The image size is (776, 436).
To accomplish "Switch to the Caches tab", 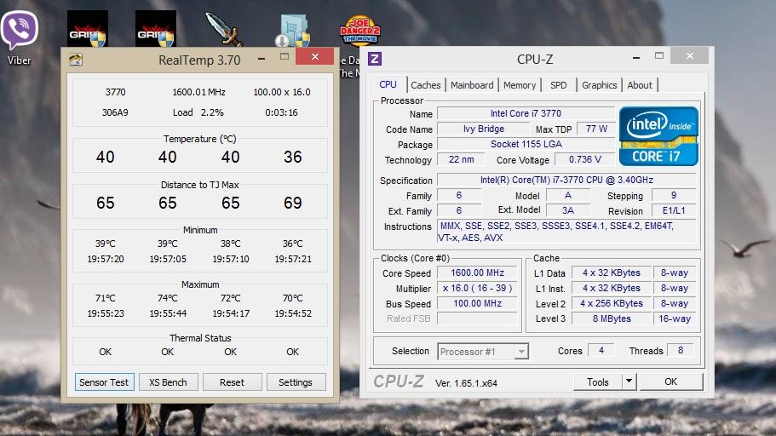I will click(426, 85).
